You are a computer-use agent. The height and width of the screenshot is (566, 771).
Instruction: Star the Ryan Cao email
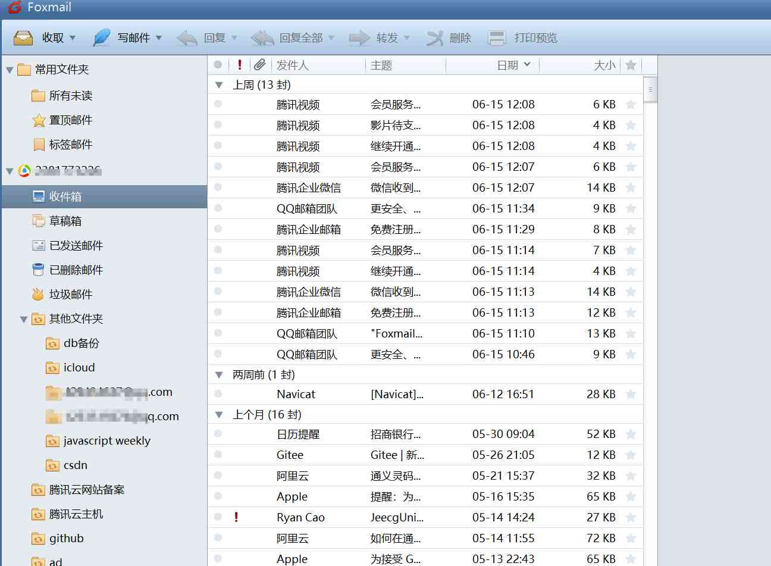pos(631,517)
